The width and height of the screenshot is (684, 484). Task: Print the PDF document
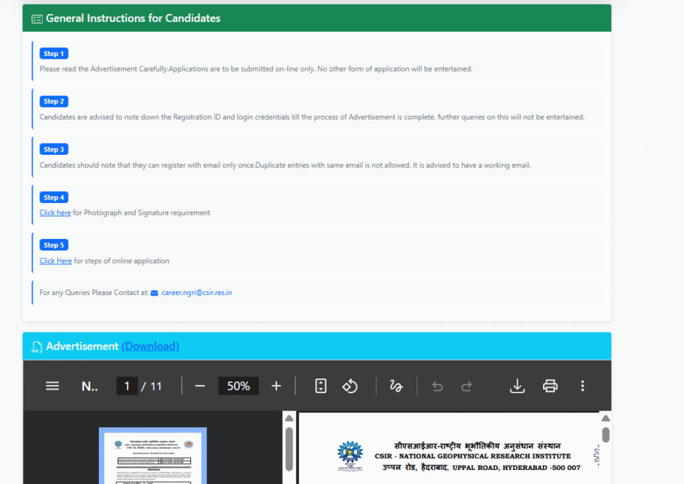[x=550, y=386]
